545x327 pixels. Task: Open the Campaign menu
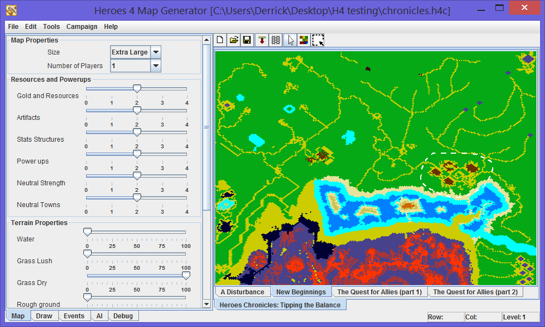[82, 27]
